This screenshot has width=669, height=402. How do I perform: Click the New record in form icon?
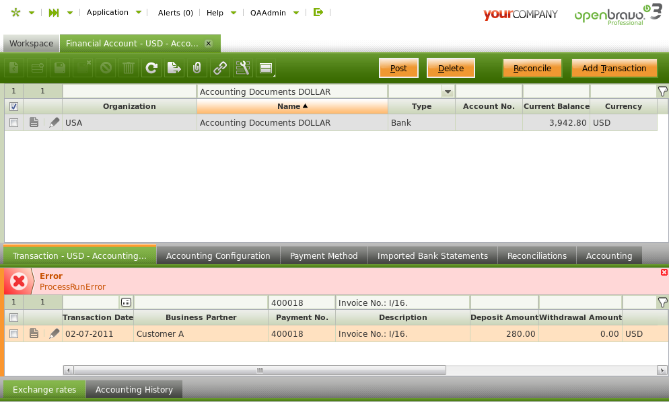click(14, 68)
